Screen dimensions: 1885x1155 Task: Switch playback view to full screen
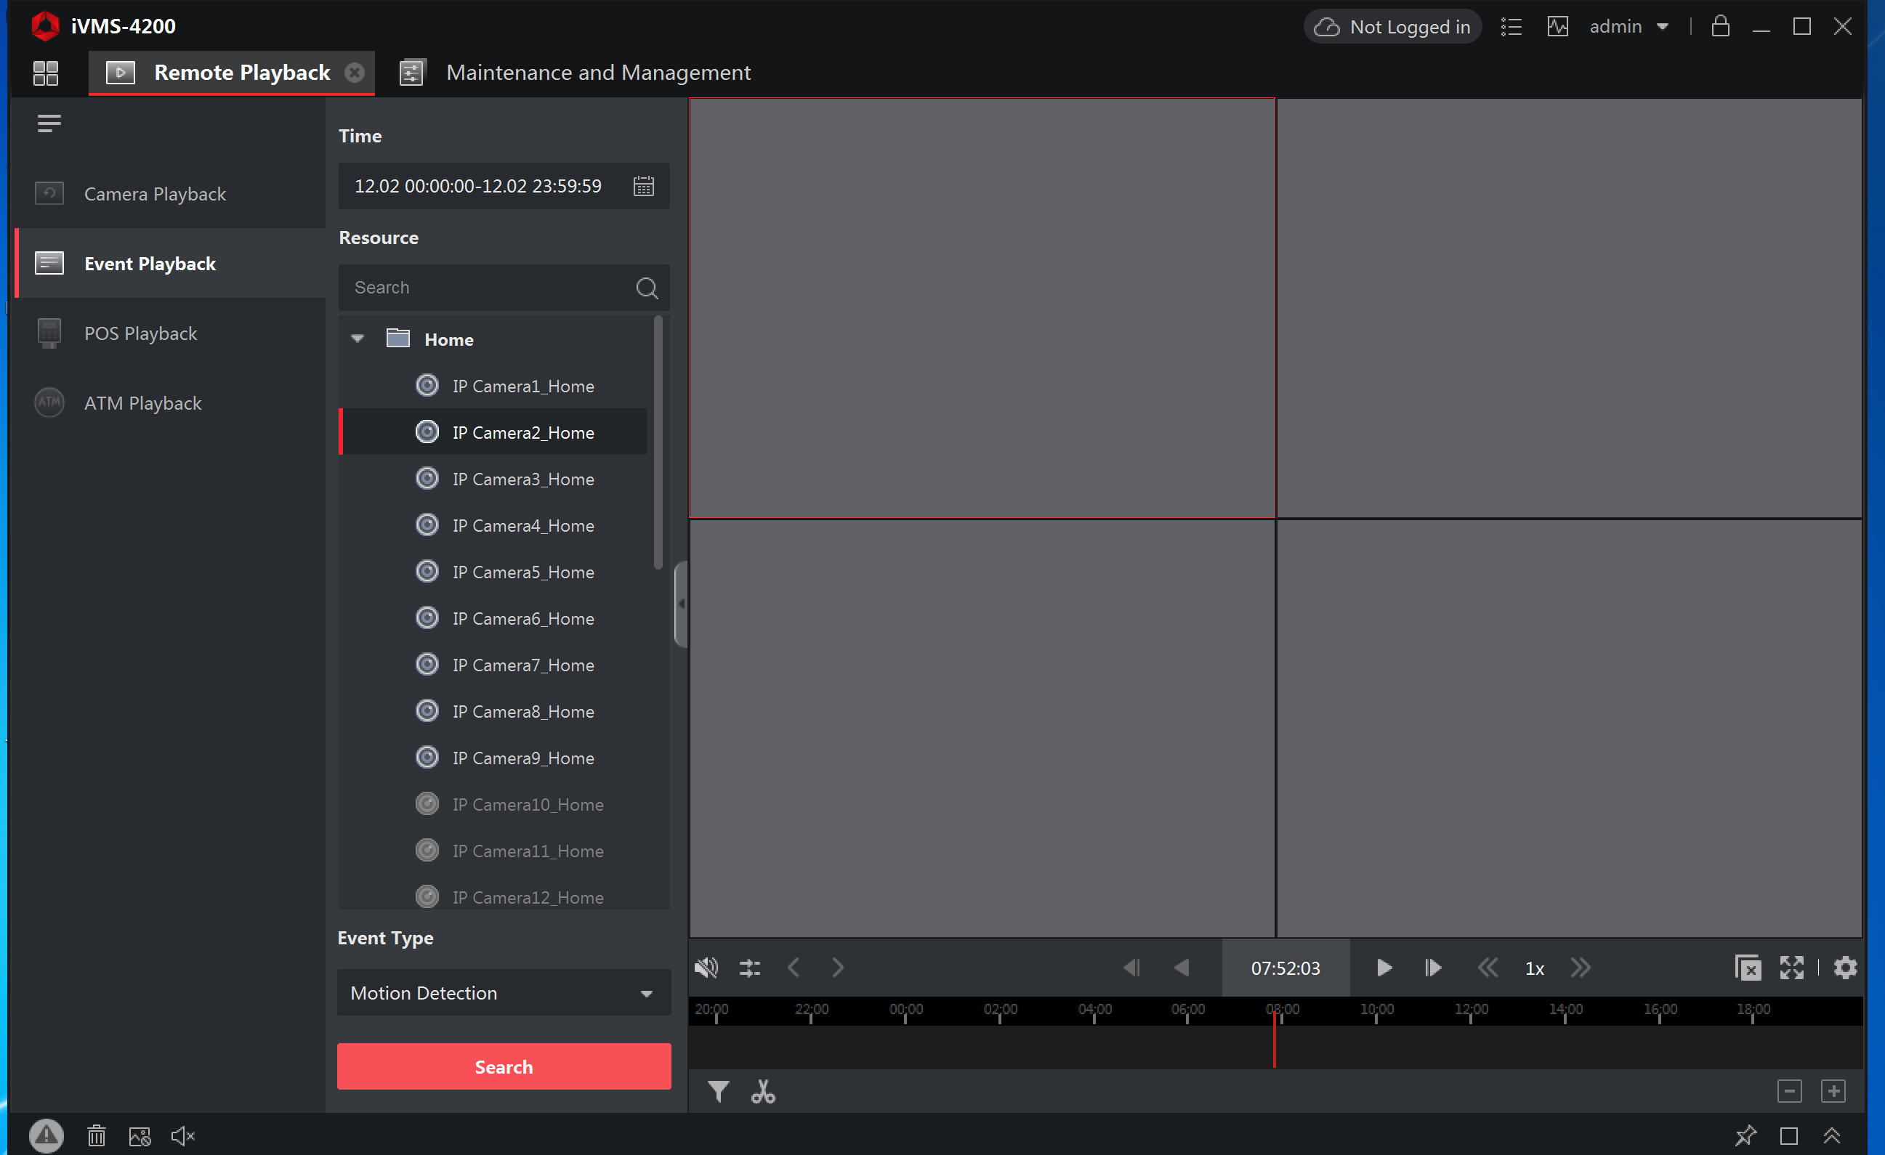tap(1792, 968)
